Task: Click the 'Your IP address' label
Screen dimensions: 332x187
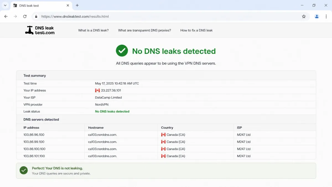Action: coord(35,90)
